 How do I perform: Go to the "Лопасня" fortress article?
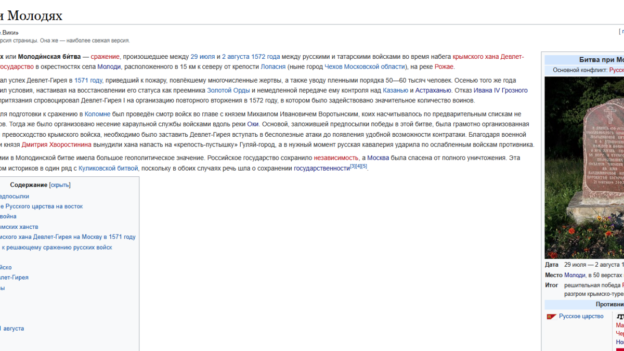273,67
